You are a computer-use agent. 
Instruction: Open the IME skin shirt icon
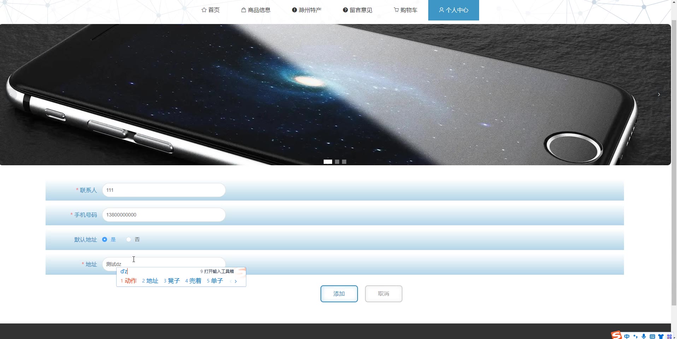tap(661, 337)
